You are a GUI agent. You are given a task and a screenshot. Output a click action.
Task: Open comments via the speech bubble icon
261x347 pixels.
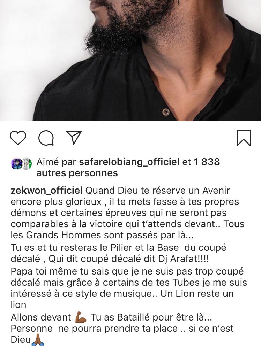tap(46, 138)
